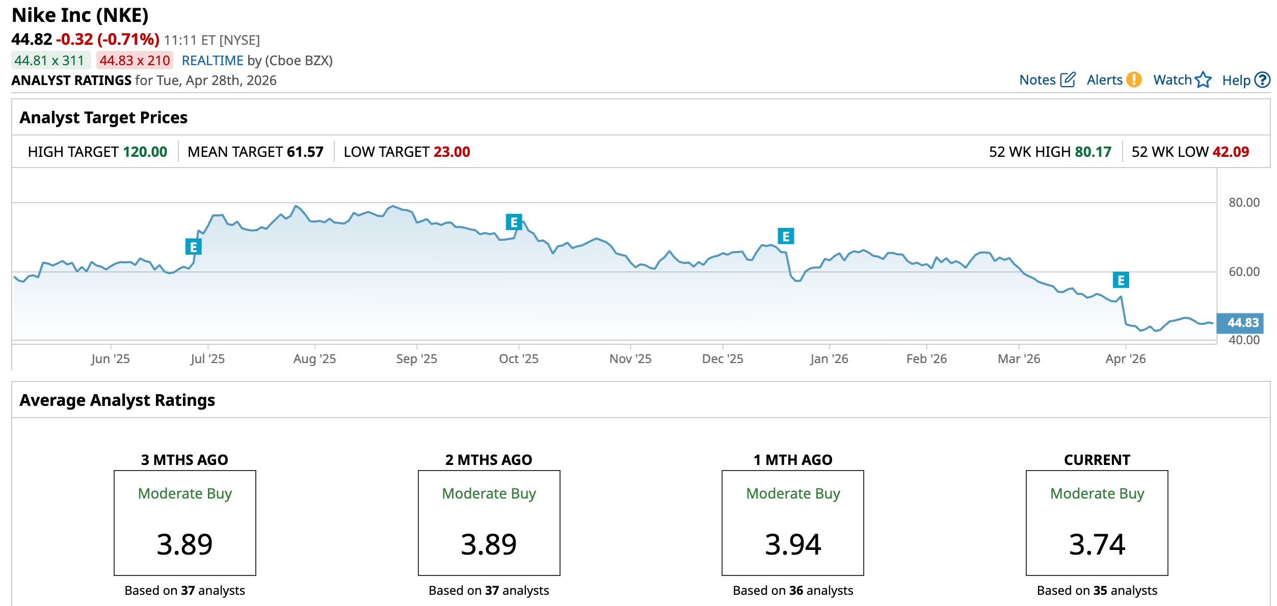Viewport: 1277px width, 606px height.
Task: Open the Help link
Action: [1236, 80]
